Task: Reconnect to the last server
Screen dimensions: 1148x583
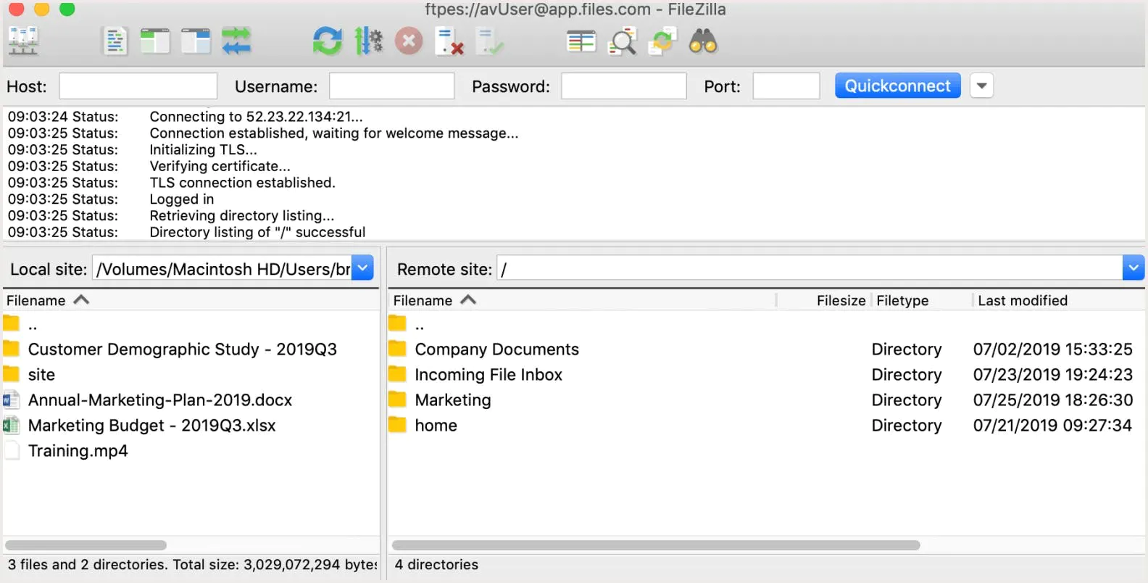Action: pos(490,41)
